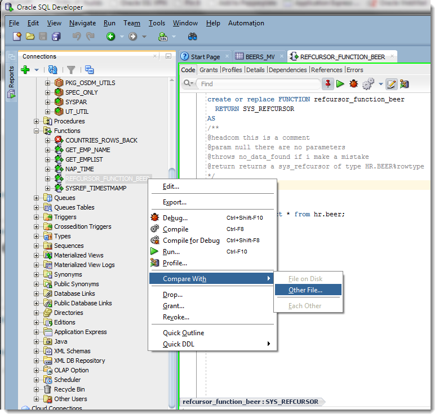Click the green Back navigation icon

pos(111,37)
